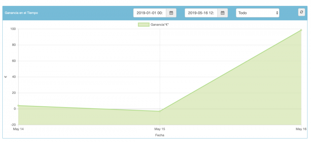Open the start date calendar picker
Viewport: 311px width, 142px height.
point(171,13)
